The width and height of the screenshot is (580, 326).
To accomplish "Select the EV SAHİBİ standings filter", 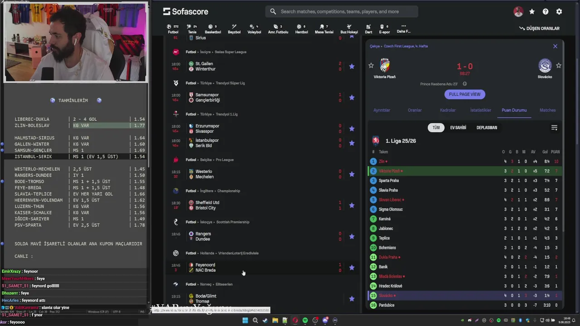I will pos(458,128).
